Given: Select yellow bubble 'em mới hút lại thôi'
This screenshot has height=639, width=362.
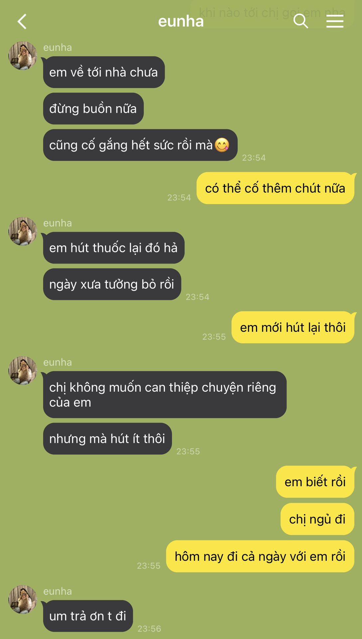Looking at the screenshot, I should pyautogui.click(x=293, y=327).
